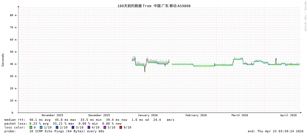
Task: Click the indigo 3/10 loss color swatch
Action: 73,127
